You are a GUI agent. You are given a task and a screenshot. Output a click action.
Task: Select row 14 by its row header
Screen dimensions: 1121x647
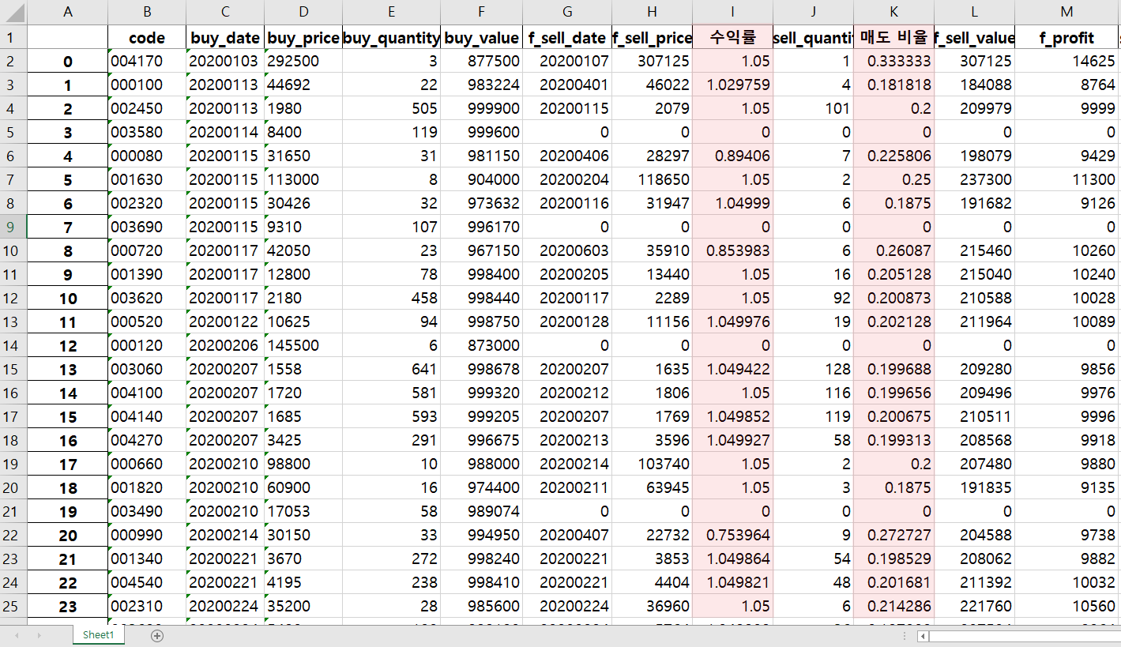[13, 345]
